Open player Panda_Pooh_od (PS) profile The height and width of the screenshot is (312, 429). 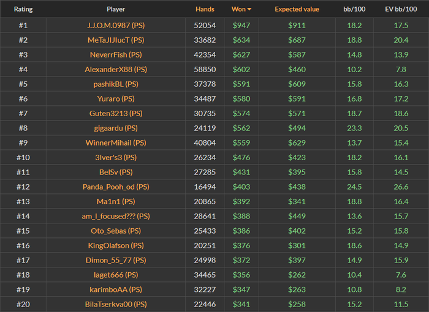point(116,187)
